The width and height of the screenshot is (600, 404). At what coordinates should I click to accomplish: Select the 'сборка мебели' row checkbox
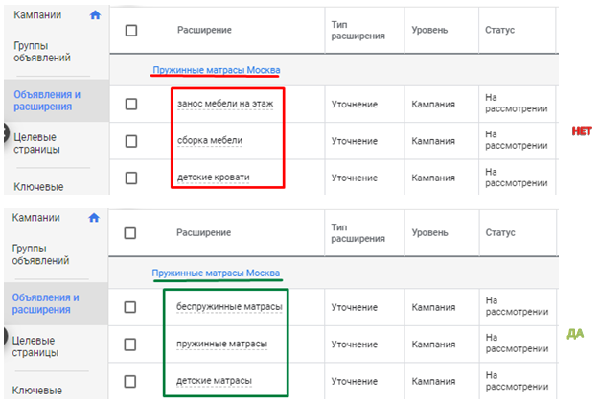click(x=131, y=140)
